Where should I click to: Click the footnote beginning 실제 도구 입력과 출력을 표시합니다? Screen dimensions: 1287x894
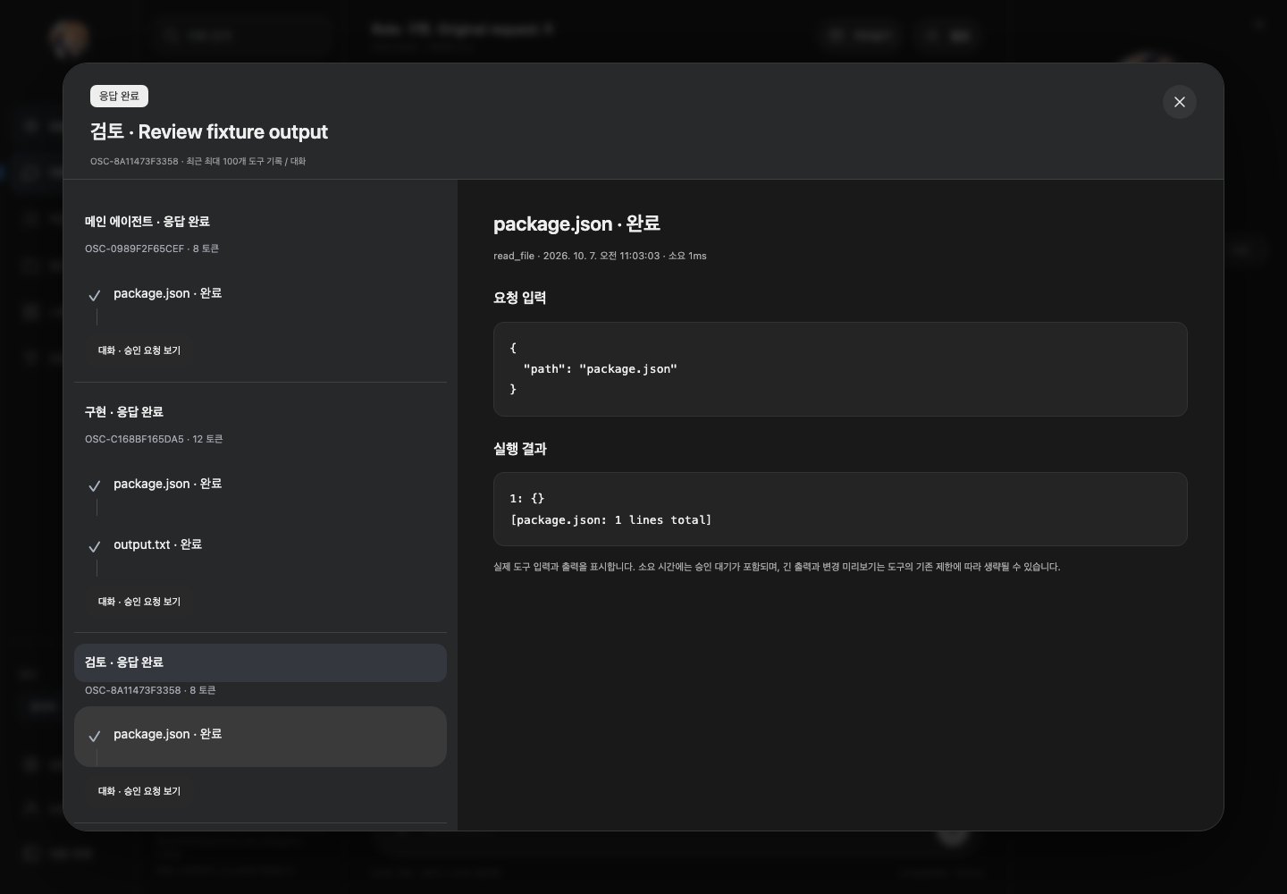(x=777, y=567)
